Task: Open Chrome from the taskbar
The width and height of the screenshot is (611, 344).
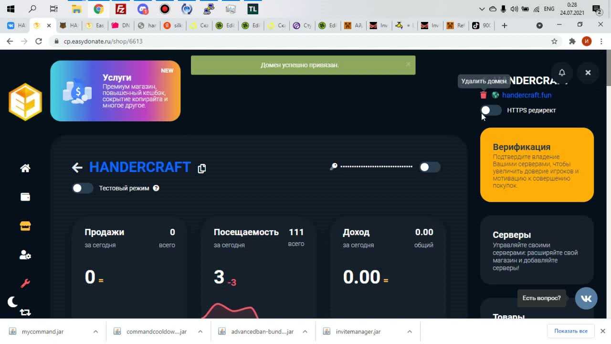Action: click(x=99, y=9)
